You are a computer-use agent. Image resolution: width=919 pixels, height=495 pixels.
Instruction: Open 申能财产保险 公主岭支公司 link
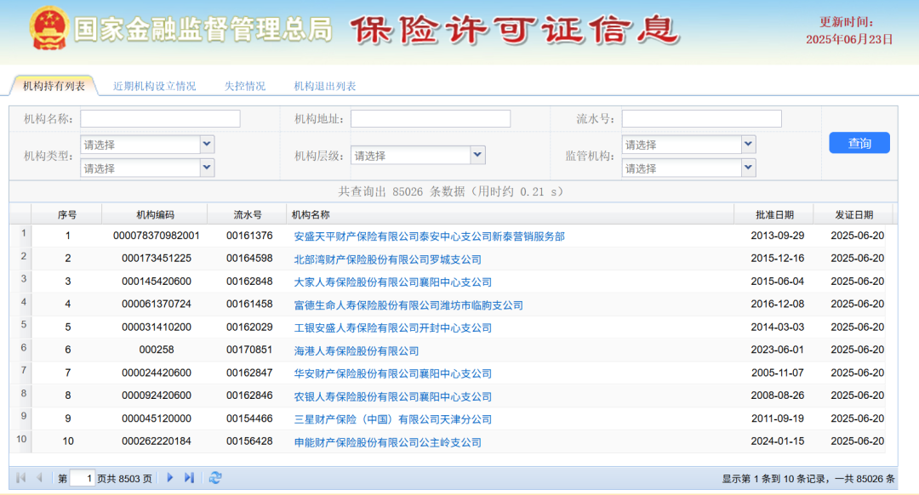[x=387, y=441]
